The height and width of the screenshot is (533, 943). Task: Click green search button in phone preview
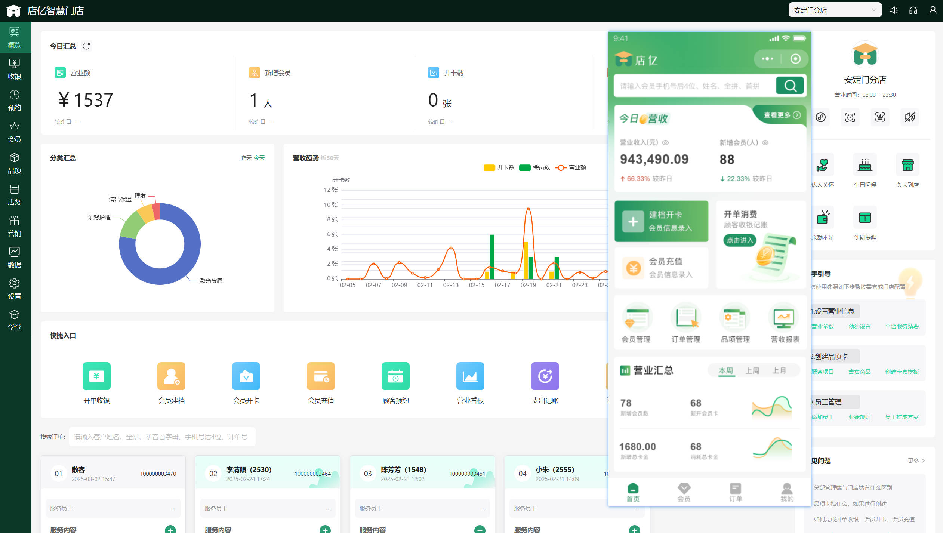[x=790, y=86]
